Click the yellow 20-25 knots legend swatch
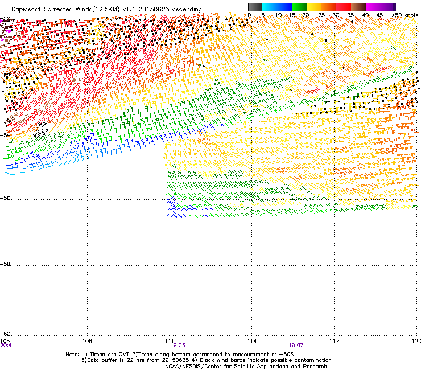The width and height of the screenshot is (421, 370). point(314,7)
